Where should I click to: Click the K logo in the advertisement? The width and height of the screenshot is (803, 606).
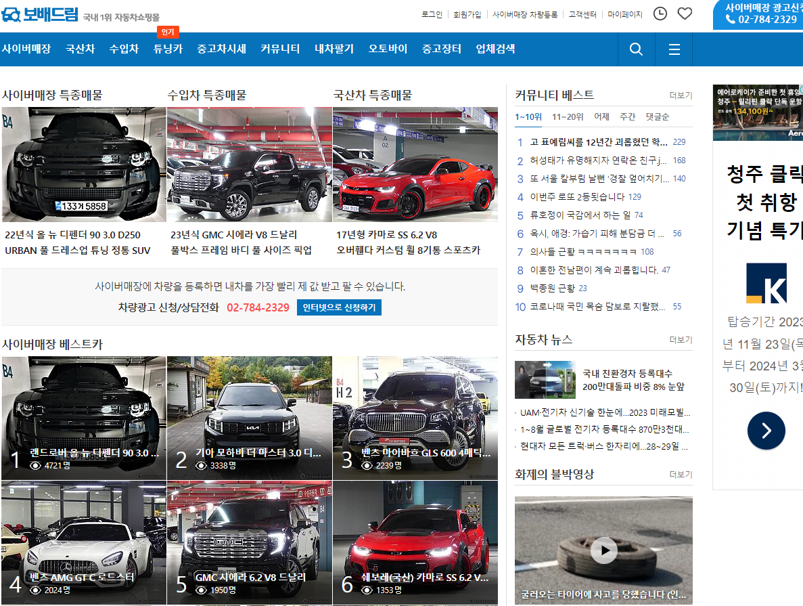coord(766,284)
